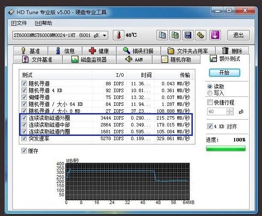
Task: Click the 215.275 MB/秒 transfer value
Action: 173,118
